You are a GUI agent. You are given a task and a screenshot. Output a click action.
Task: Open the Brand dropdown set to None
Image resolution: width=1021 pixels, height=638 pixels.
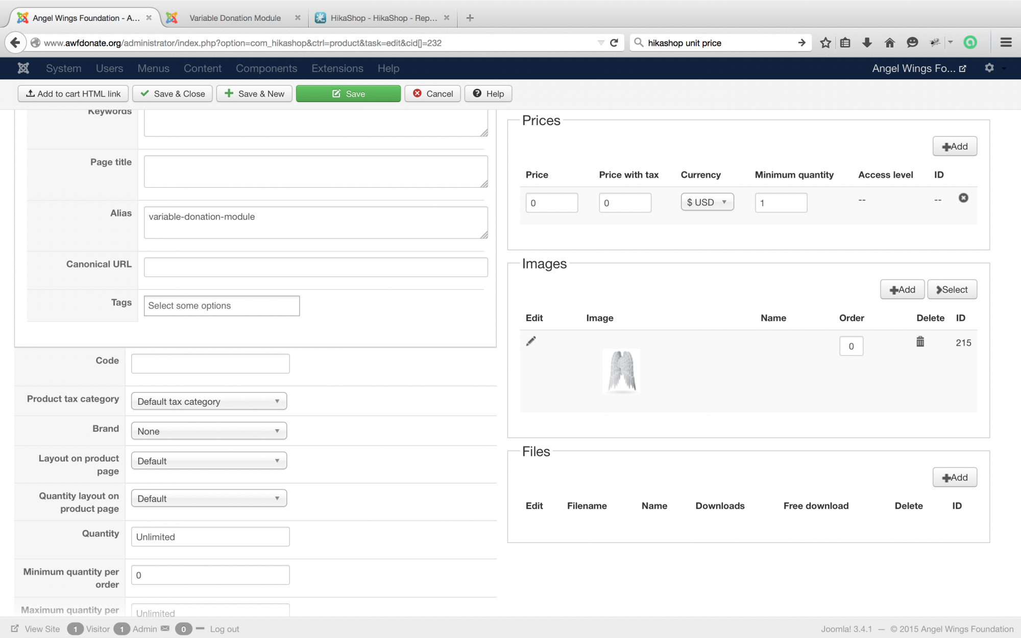pos(209,431)
